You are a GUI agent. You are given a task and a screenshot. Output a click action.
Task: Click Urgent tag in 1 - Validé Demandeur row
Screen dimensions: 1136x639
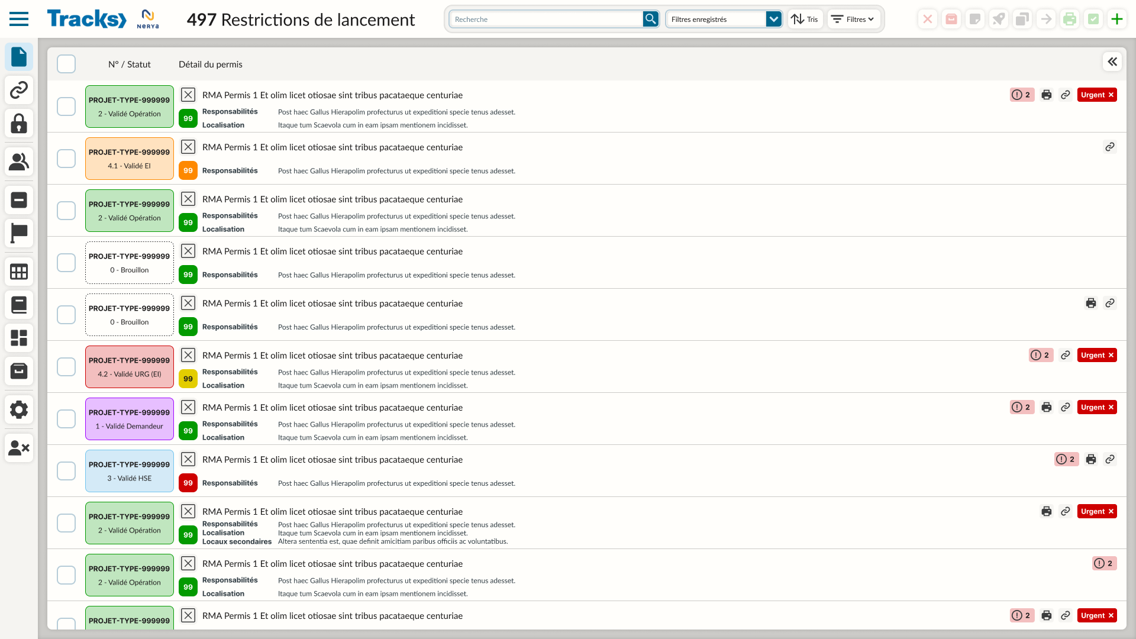click(x=1097, y=407)
